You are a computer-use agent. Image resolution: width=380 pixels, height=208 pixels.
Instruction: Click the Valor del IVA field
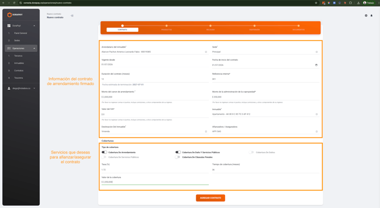(x=155, y=114)
